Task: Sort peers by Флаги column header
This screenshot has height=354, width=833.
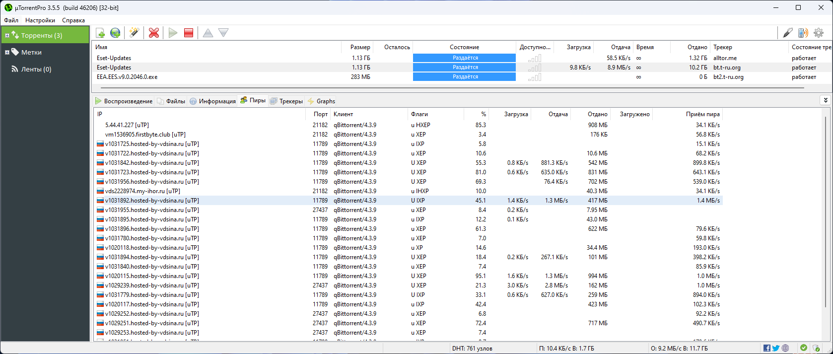Action: tap(436, 114)
